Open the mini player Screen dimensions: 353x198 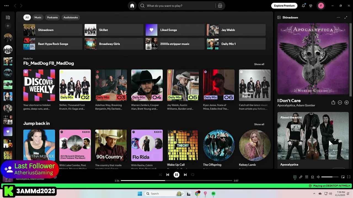pyautogui.click(x=343, y=177)
